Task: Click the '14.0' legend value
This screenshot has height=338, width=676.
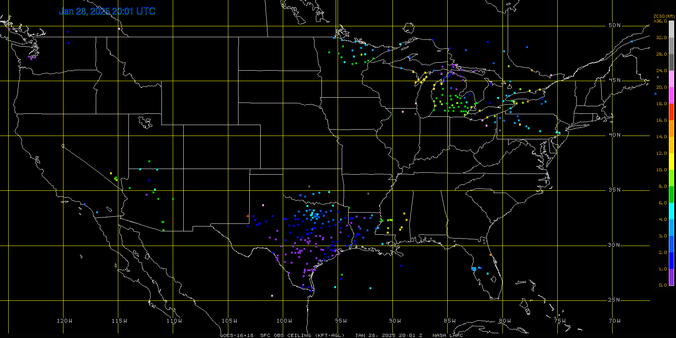Action: (662, 137)
